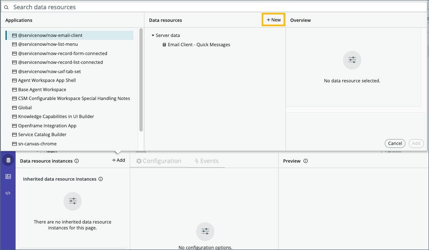Viewport: 429px width, 250px height.
Task: Click the info icon beside Inherited data resource instances
Action: pyautogui.click(x=99, y=179)
